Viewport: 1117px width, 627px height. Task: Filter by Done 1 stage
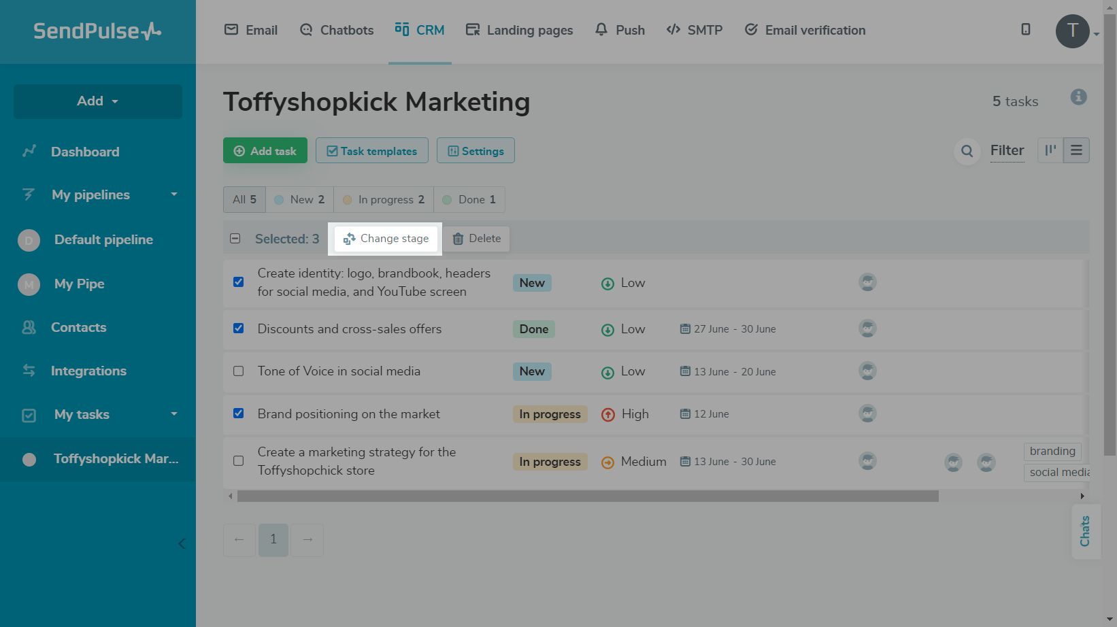469,199
